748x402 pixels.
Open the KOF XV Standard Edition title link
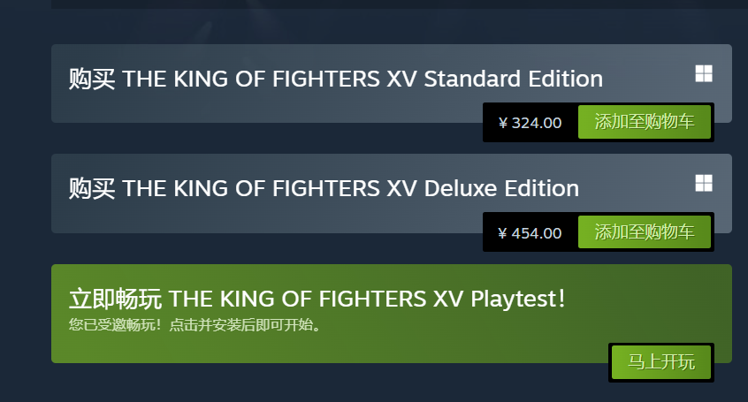pyautogui.click(x=335, y=79)
